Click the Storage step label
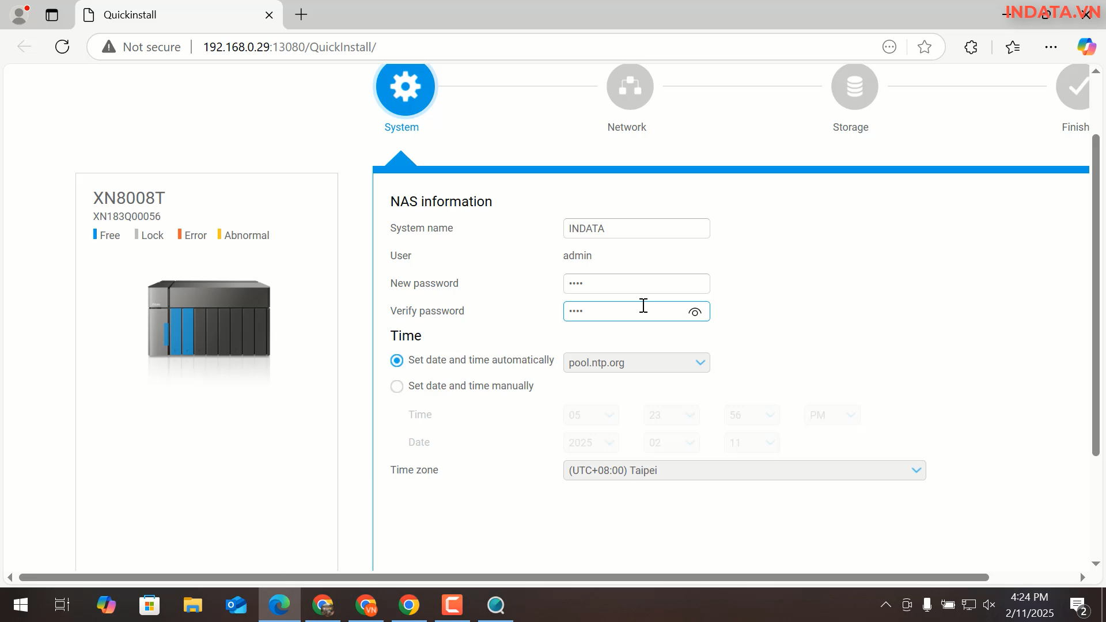 pos(850,127)
